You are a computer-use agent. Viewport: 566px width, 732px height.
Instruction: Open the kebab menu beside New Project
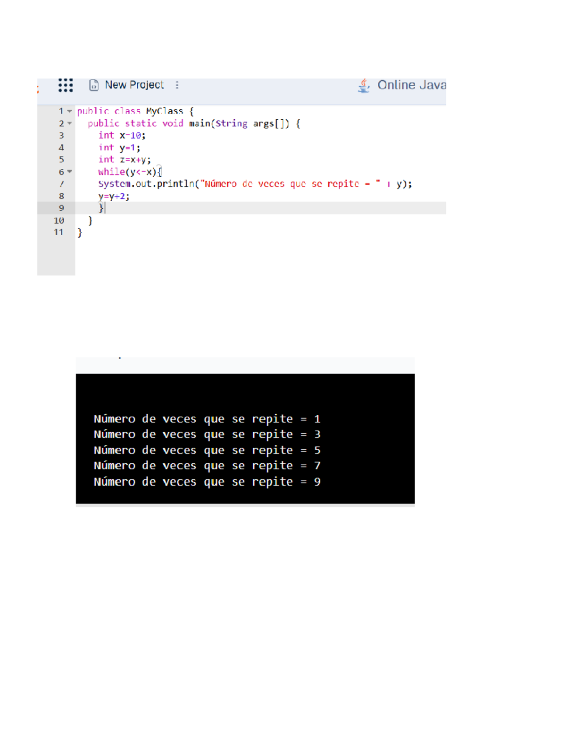176,85
